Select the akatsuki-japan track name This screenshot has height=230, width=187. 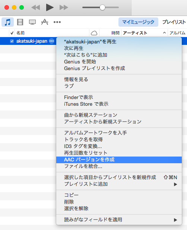(x=32, y=41)
